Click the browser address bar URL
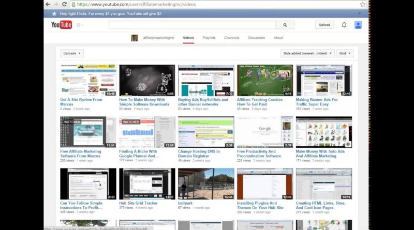This screenshot has width=414, height=230. click(x=155, y=4)
